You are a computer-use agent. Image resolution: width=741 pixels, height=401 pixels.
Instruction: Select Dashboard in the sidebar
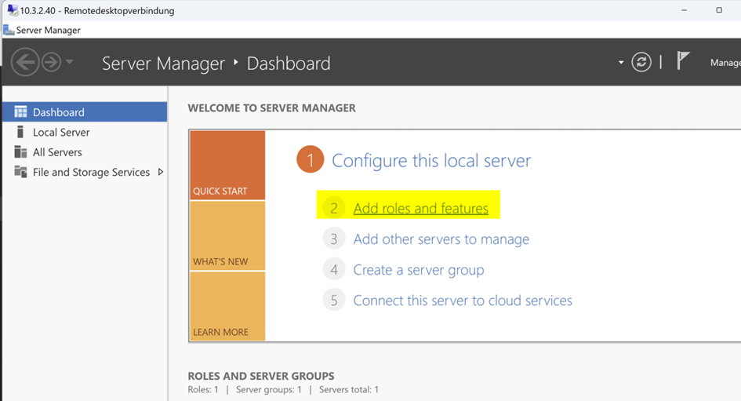pyautogui.click(x=85, y=112)
